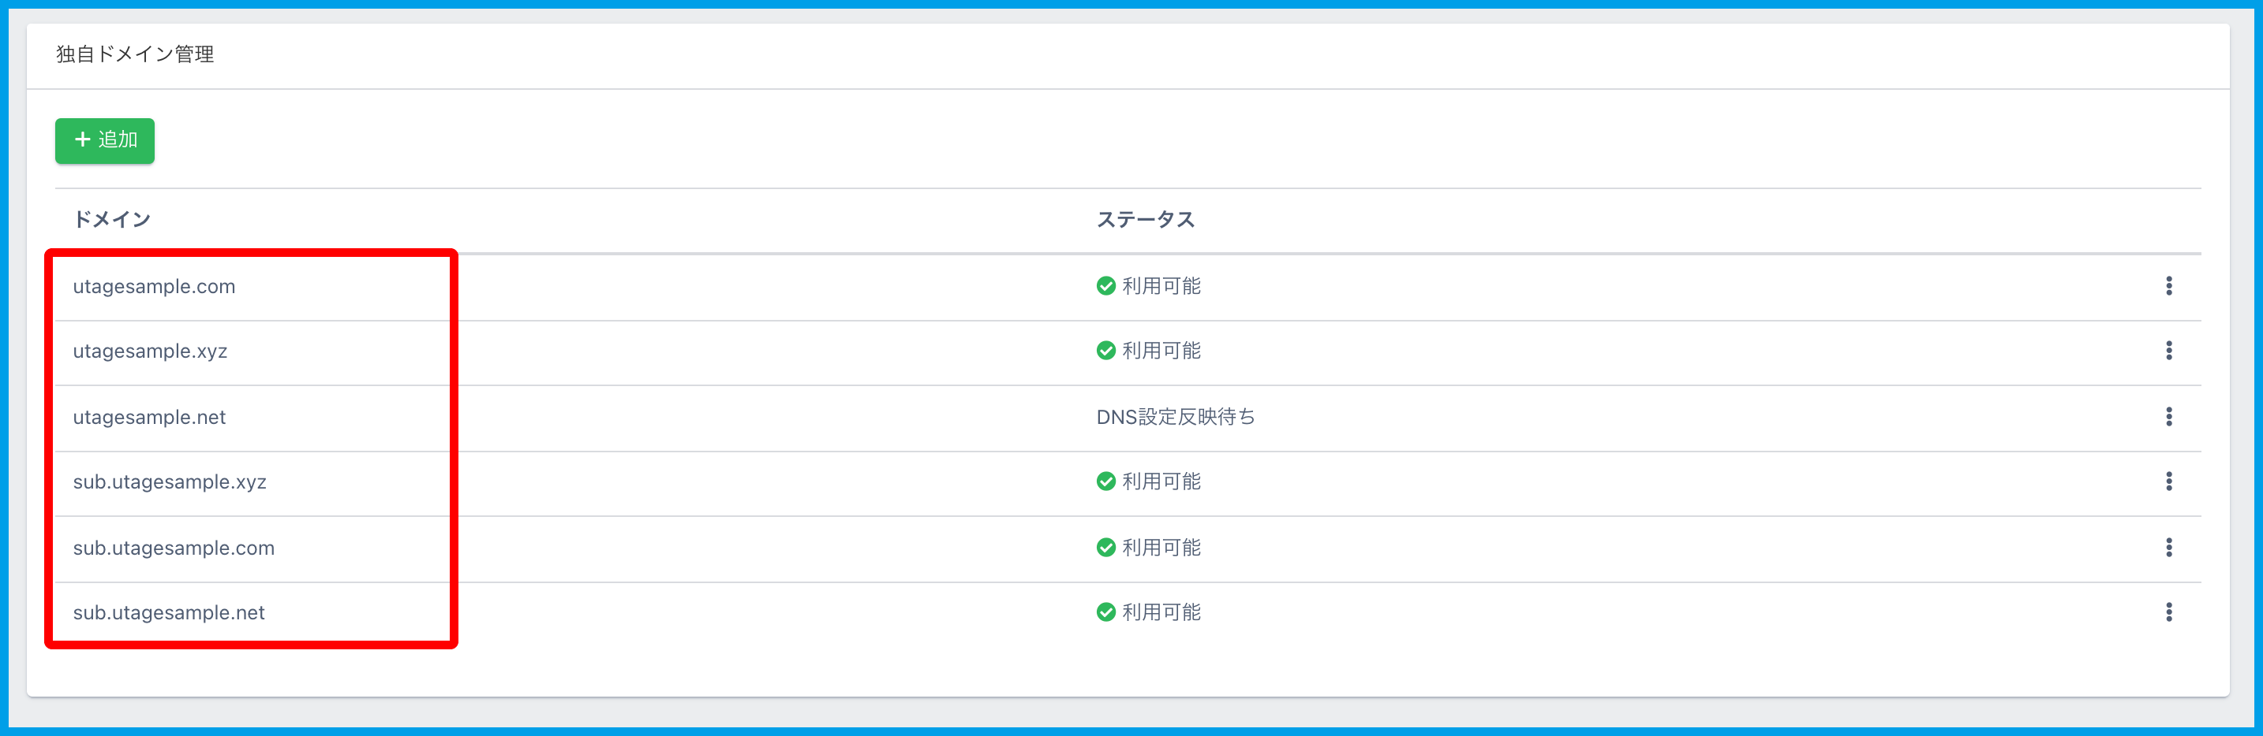Click the ステータス column header

point(1145,219)
